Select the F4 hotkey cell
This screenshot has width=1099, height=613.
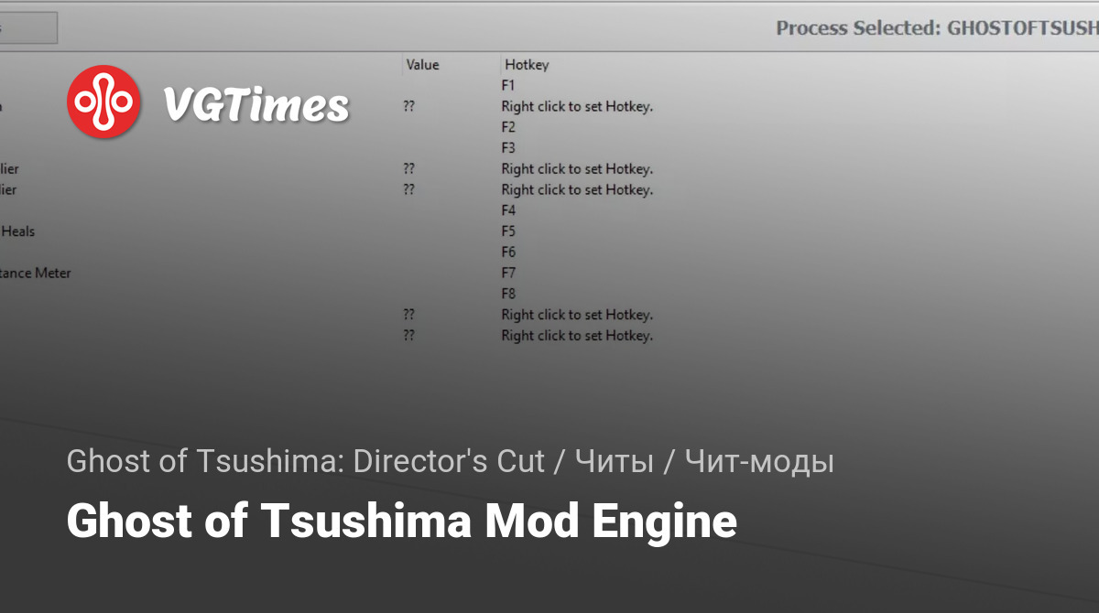click(509, 210)
